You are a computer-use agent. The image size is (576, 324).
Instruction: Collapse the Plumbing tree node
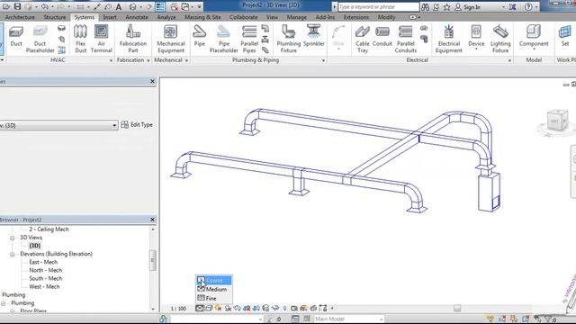4,303
